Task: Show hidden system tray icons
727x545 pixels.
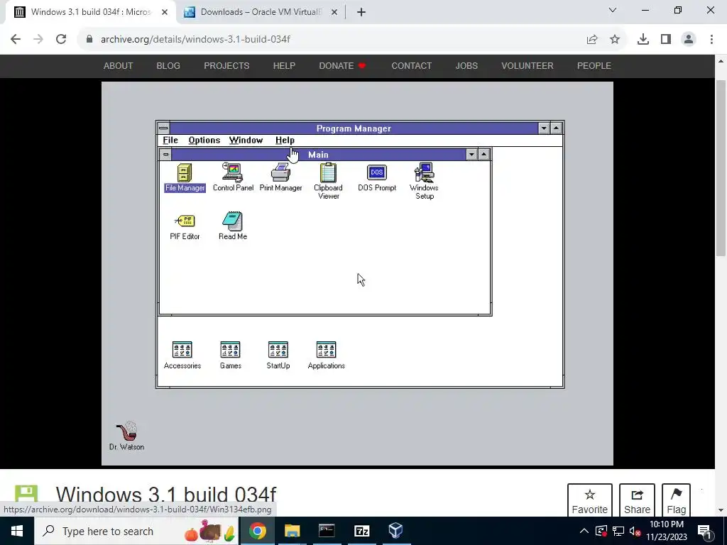Action: click(x=584, y=531)
